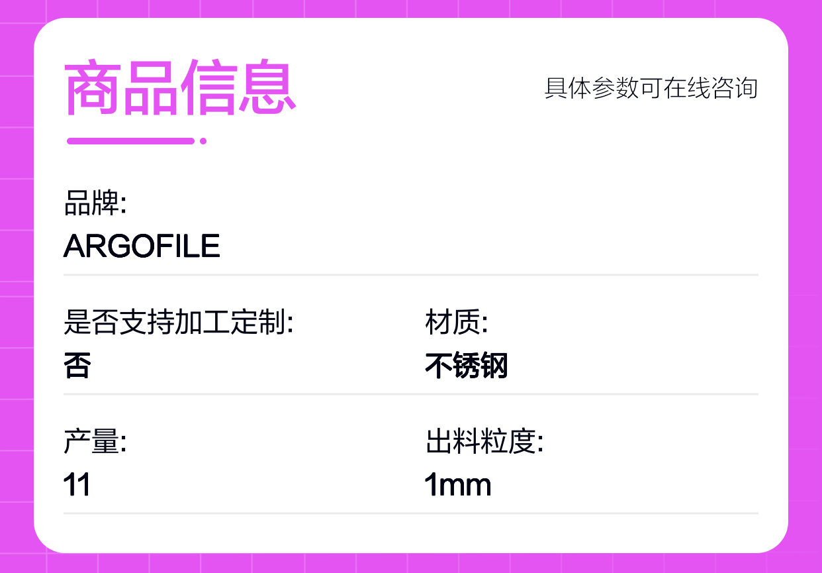Click the 在线咨询 portion of the top-right text
The height and width of the screenshot is (573, 822).
(x=711, y=88)
